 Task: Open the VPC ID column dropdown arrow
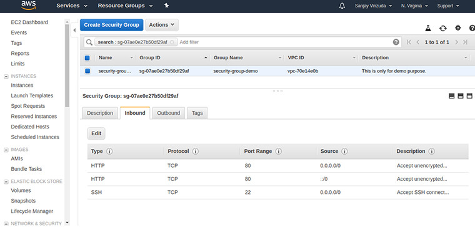tap(354, 58)
